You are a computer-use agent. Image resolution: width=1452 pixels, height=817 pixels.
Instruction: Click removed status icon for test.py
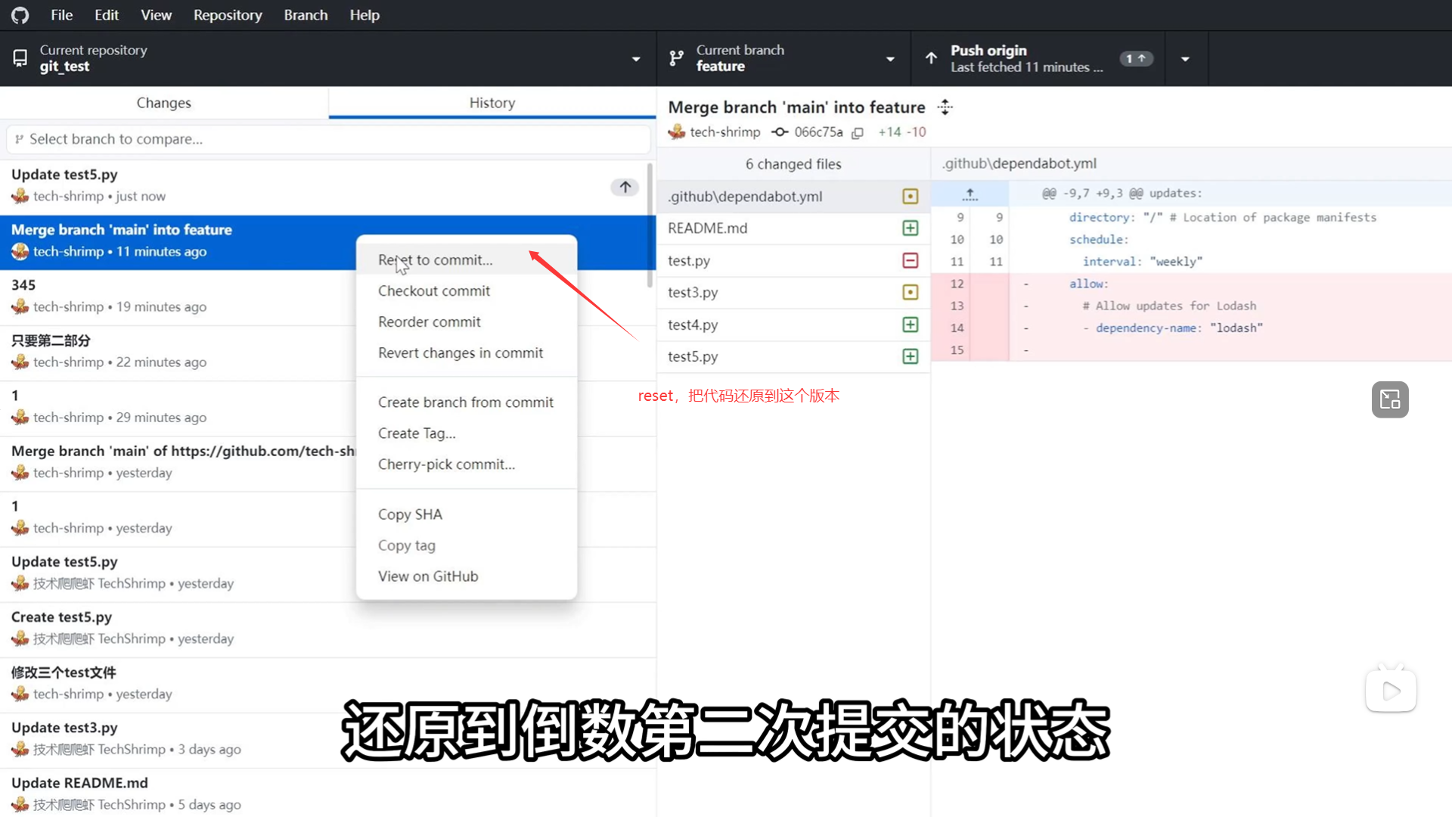coord(910,261)
